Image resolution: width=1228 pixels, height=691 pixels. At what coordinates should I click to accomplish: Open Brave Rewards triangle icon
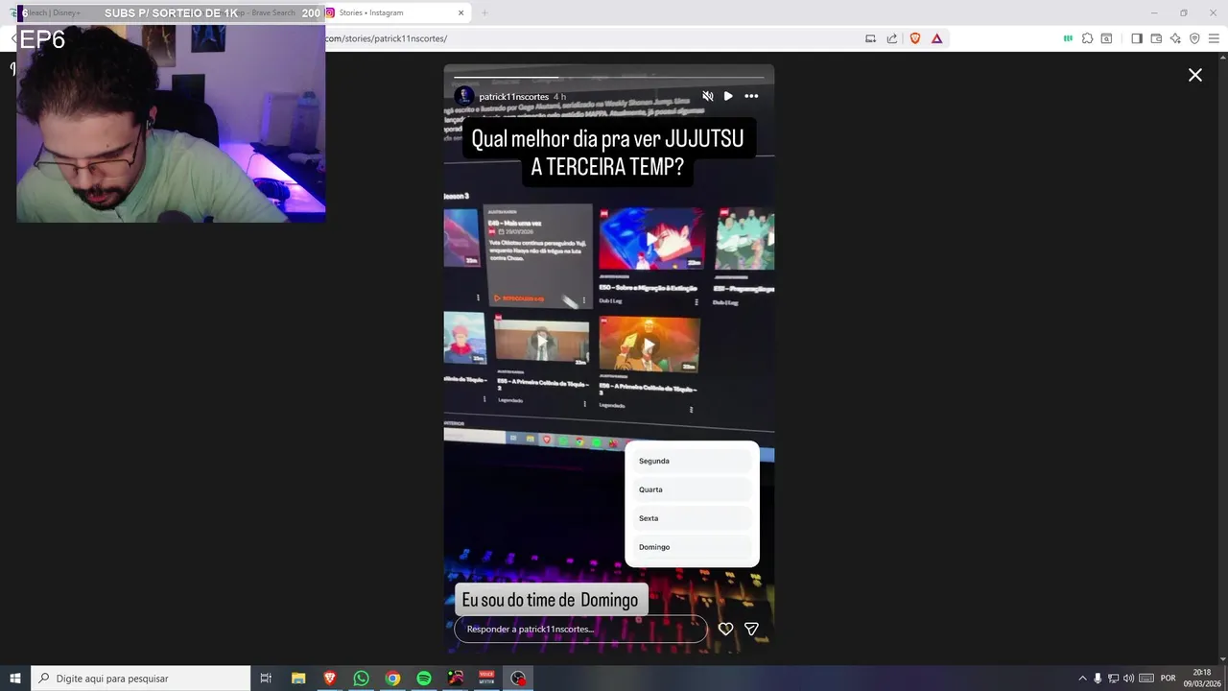(x=937, y=38)
